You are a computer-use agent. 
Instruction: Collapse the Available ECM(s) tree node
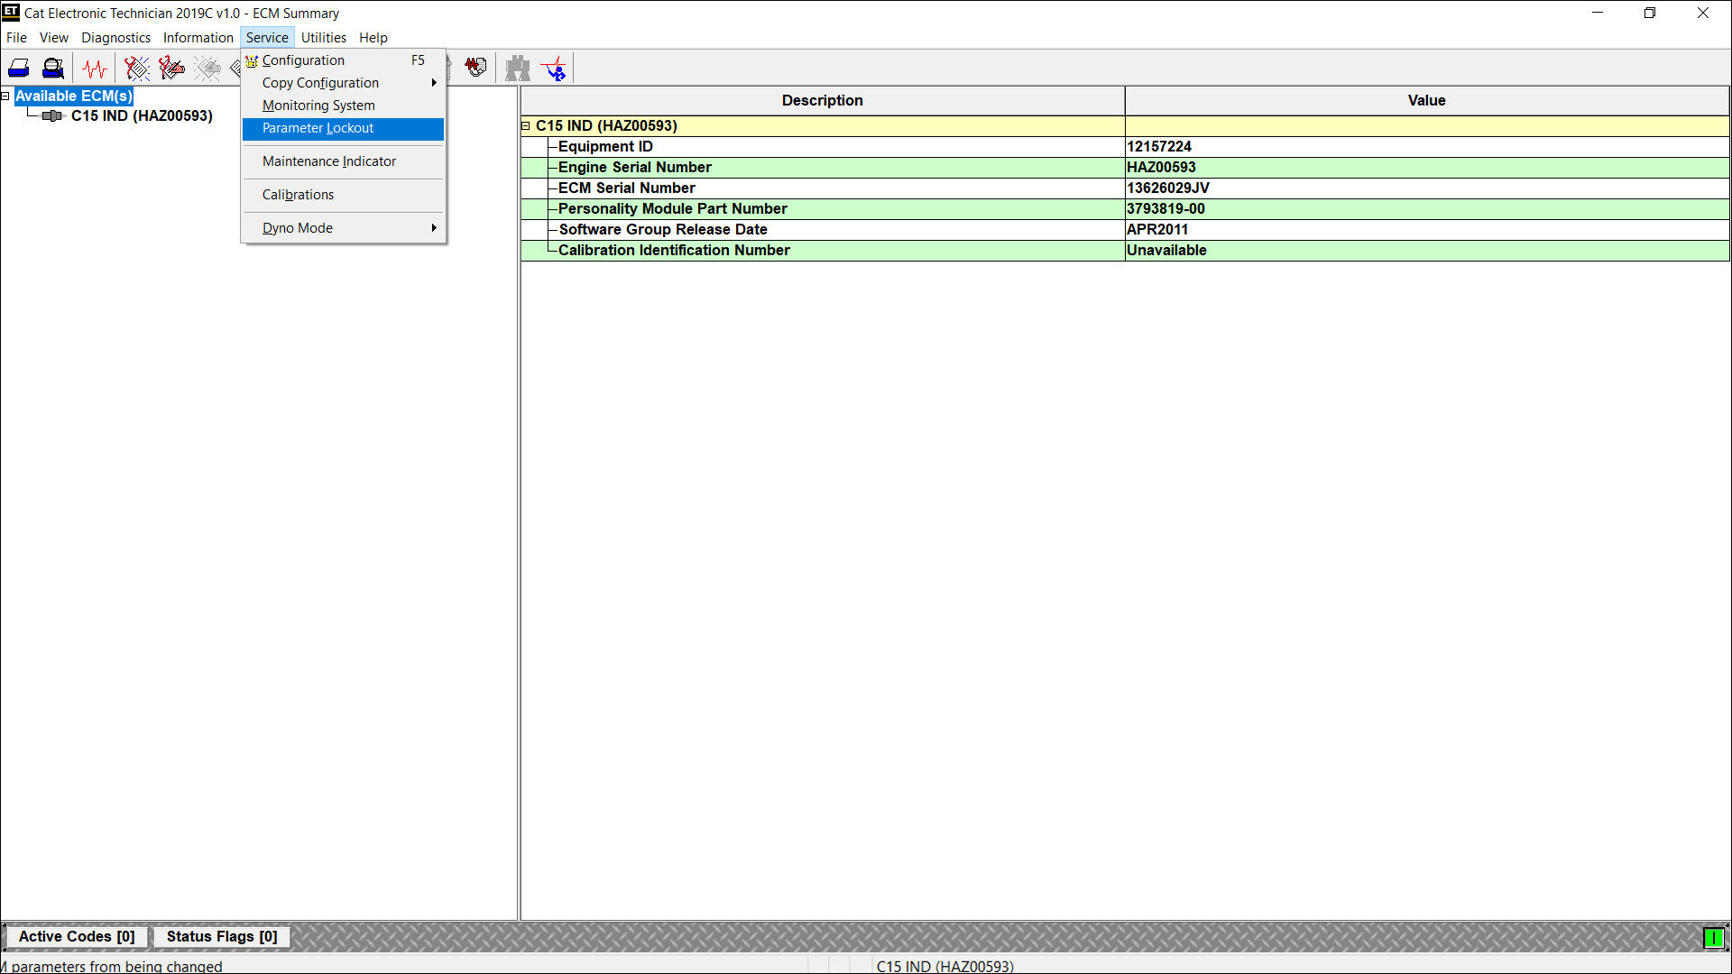click(5, 96)
